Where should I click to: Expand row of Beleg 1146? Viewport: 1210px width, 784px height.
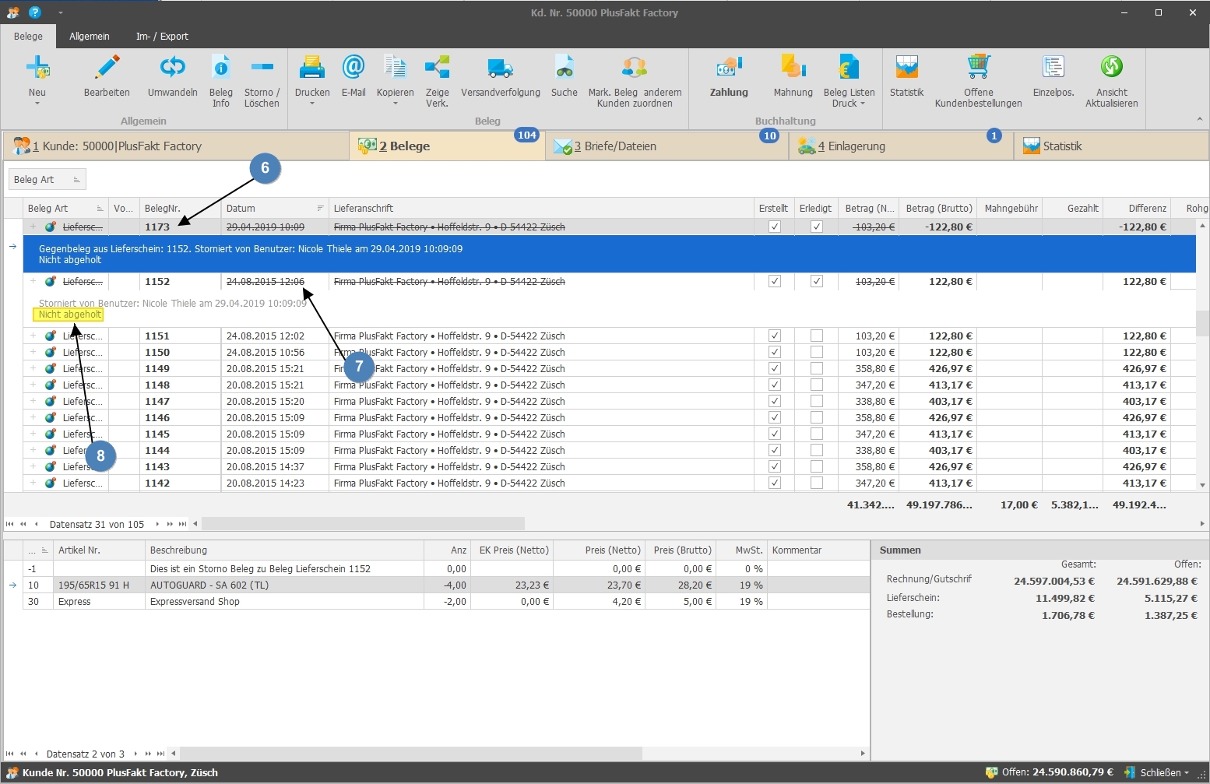click(x=33, y=417)
